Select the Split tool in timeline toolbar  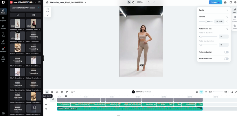pos(47,92)
